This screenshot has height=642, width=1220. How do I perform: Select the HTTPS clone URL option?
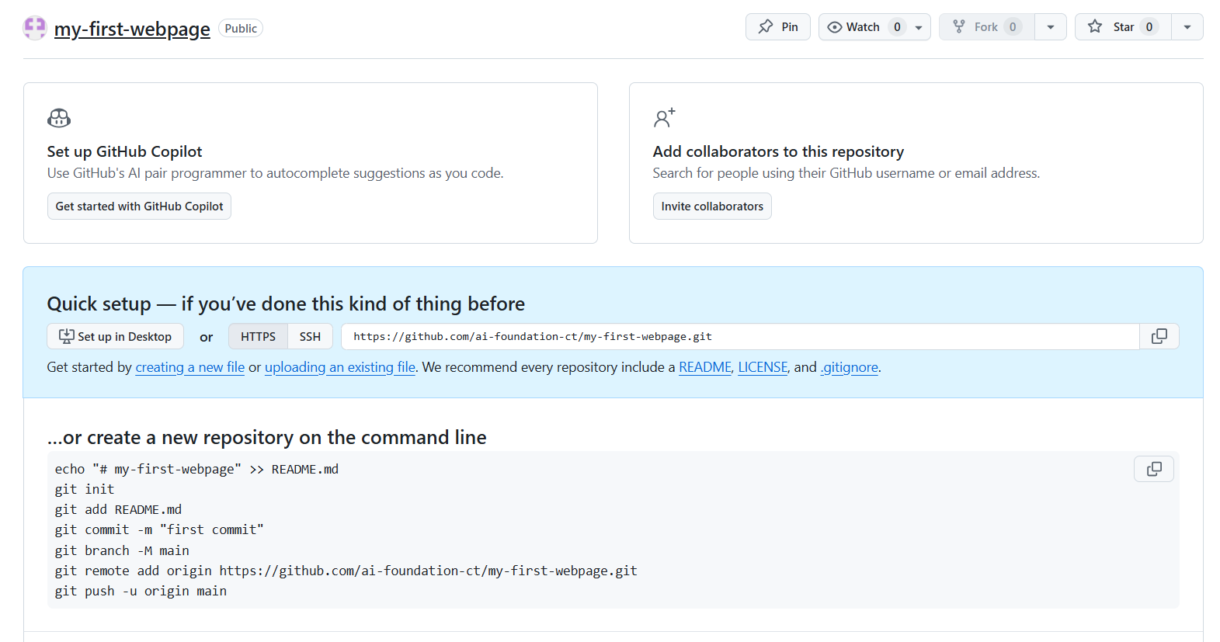click(258, 336)
